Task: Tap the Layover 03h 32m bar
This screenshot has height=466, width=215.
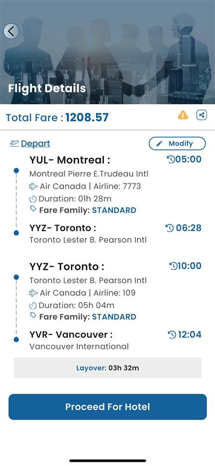Action: 107,368
